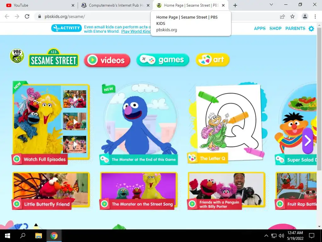Screen dimensions: 322x242
Task: Play bottom small episode thumbnail beside Big Bird
Action: 75,144
